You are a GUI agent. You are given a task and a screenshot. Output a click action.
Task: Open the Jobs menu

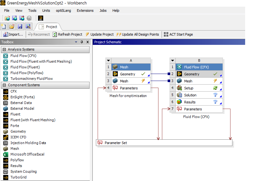coord(103,10)
